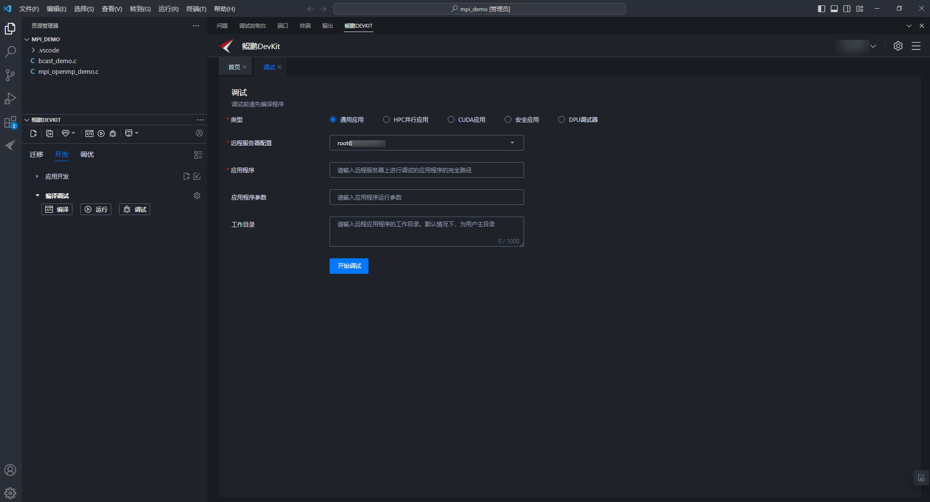Open the Run and Debug view

point(10,99)
